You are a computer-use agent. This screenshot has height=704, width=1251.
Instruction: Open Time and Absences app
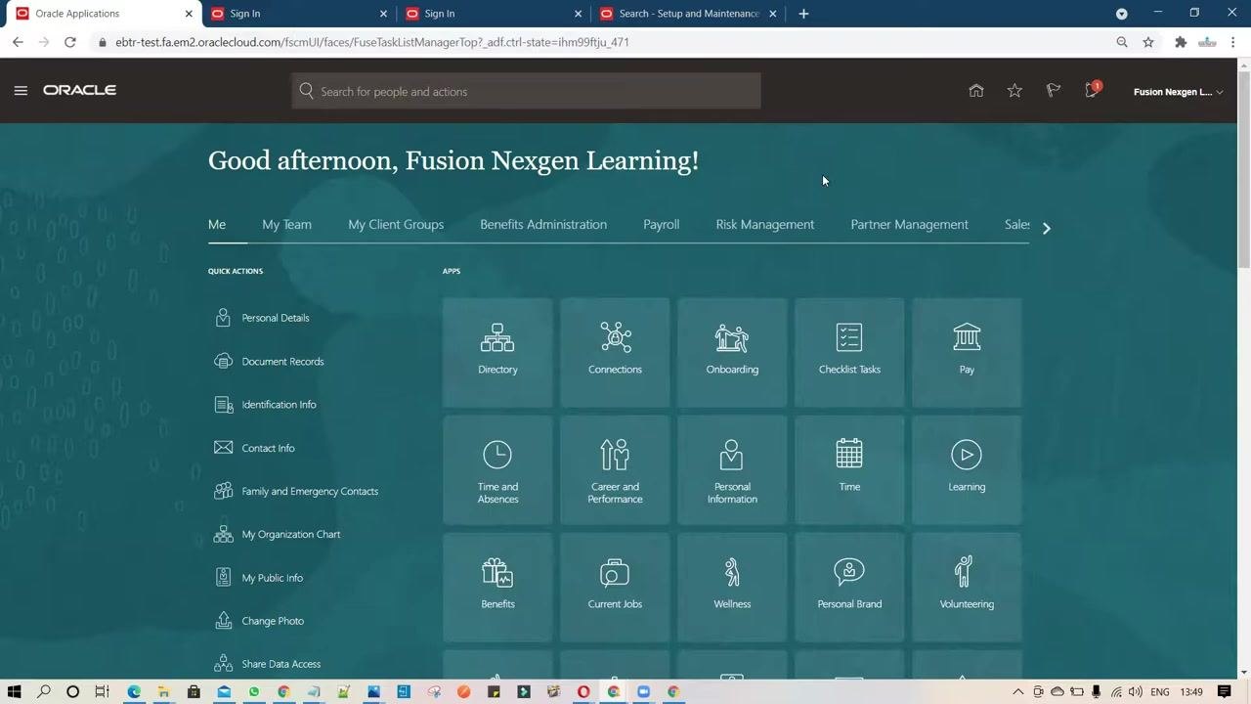click(x=497, y=469)
